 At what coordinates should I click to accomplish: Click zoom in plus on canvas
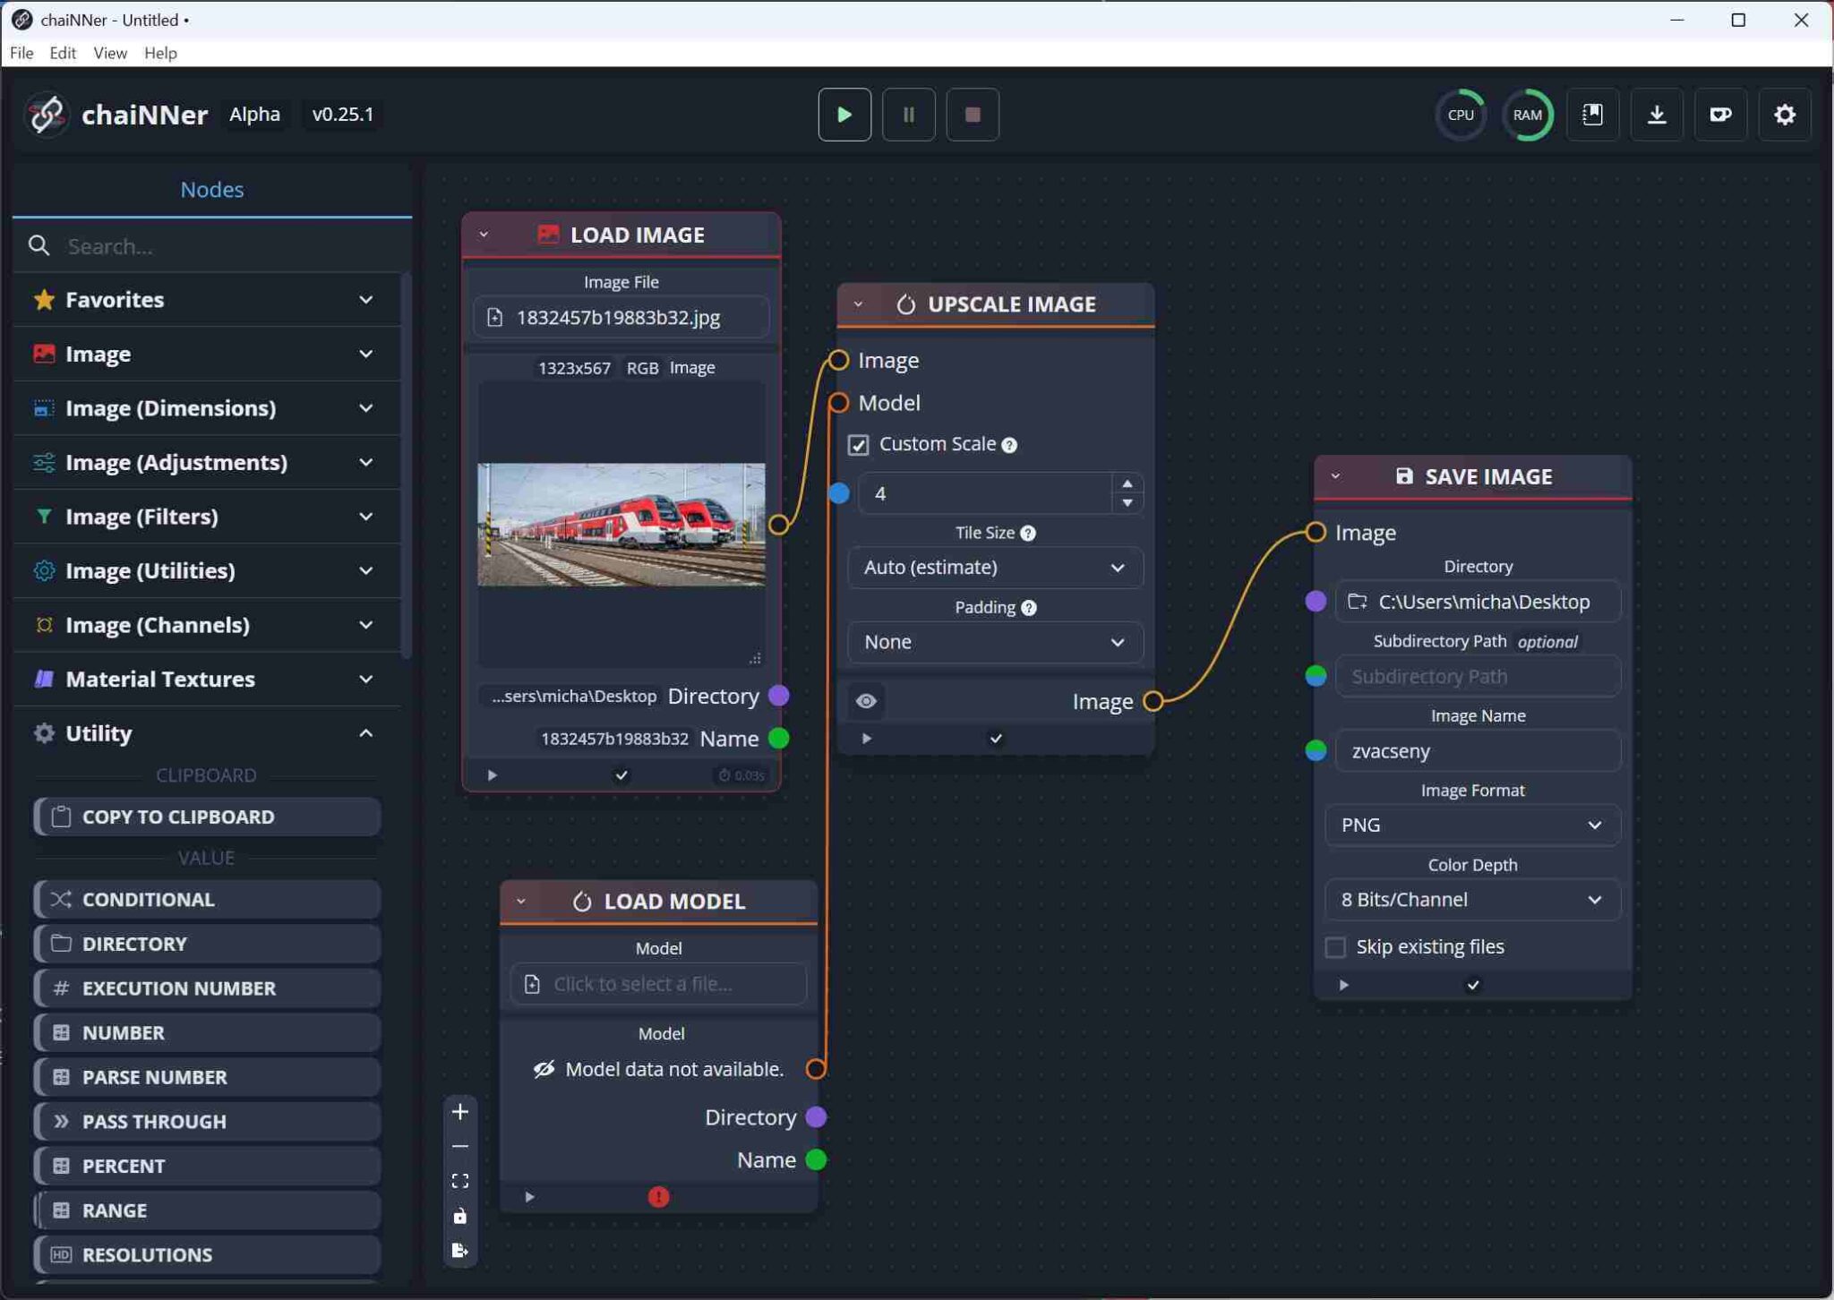click(x=460, y=1111)
